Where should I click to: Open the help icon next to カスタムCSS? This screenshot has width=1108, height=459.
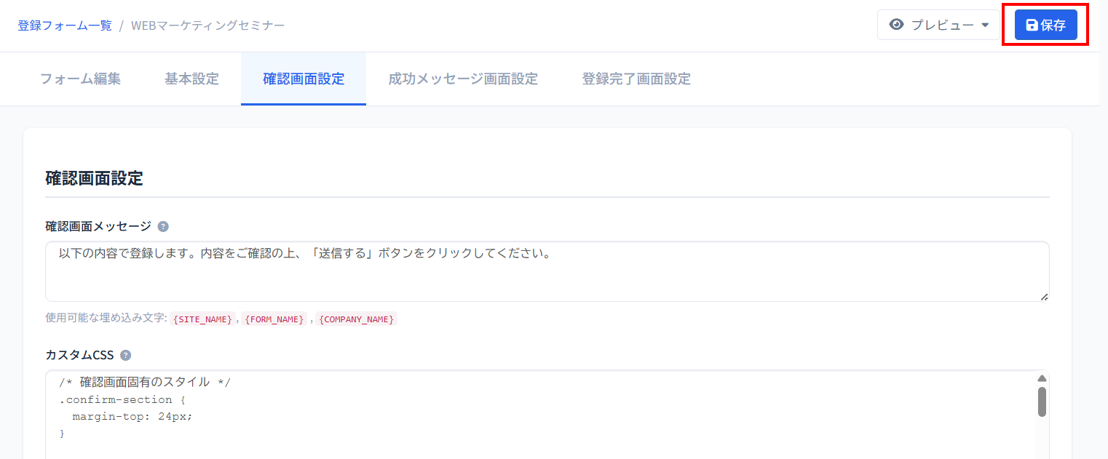(x=124, y=355)
